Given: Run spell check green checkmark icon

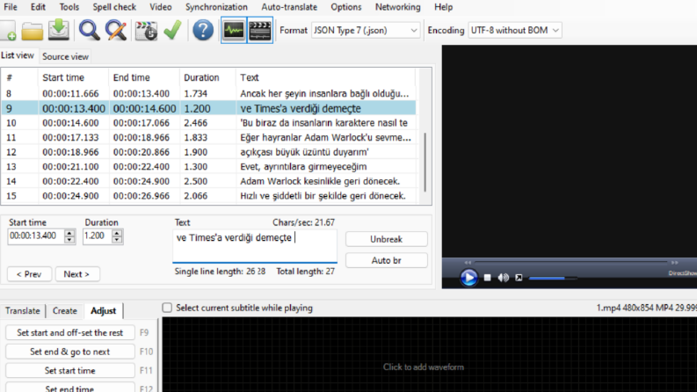Looking at the screenshot, I should 172,30.
